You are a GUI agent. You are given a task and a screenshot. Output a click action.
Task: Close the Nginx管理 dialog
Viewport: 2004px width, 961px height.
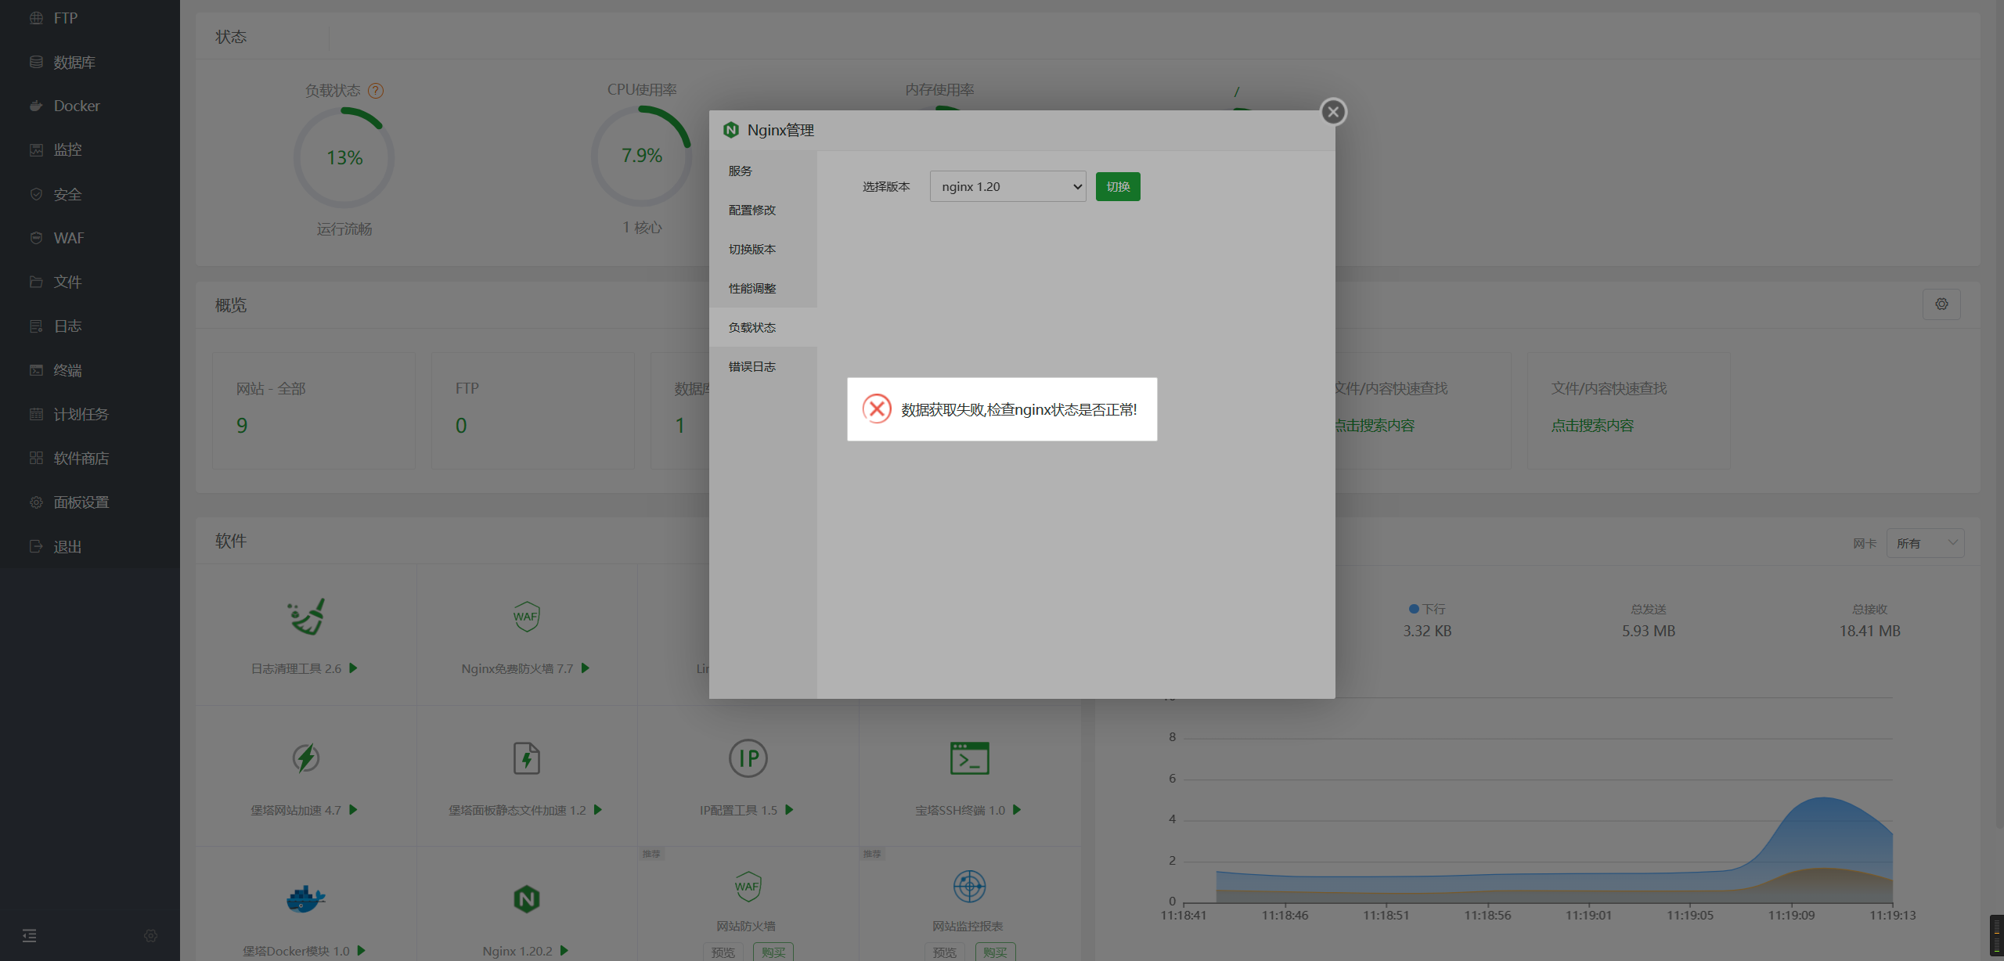[1333, 112]
